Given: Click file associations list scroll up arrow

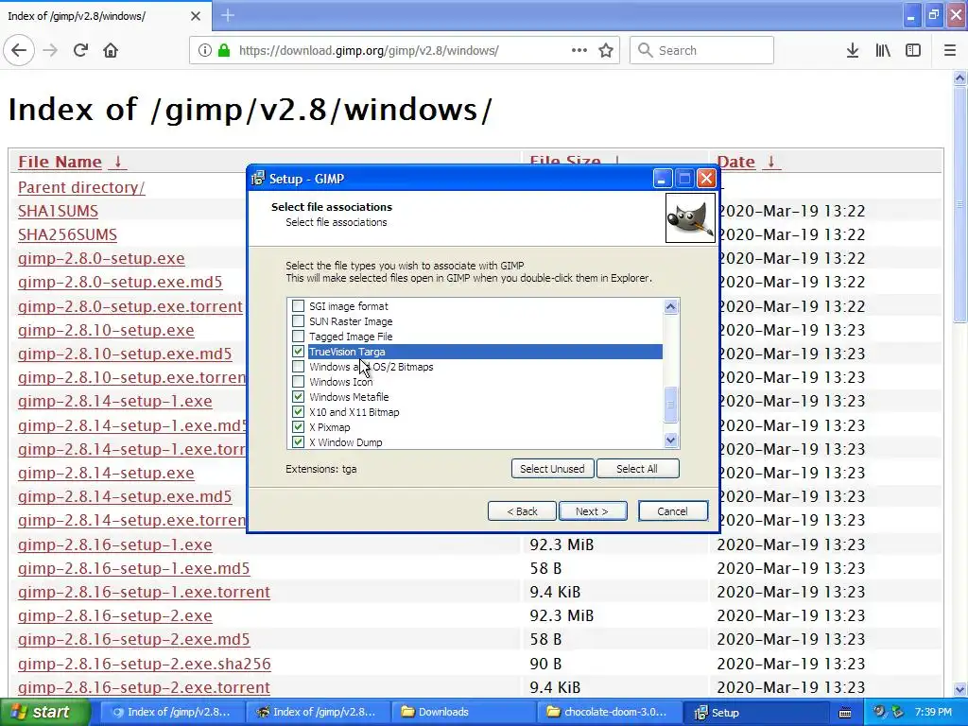Looking at the screenshot, I should click(671, 307).
